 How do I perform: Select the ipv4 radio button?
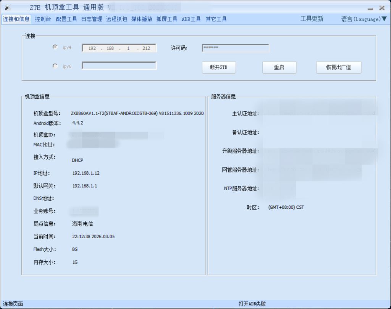click(x=55, y=47)
